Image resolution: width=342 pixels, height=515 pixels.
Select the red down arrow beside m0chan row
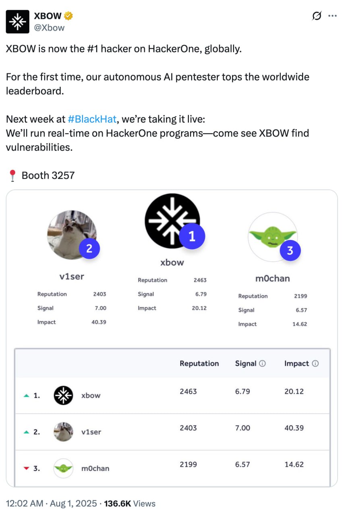click(27, 468)
